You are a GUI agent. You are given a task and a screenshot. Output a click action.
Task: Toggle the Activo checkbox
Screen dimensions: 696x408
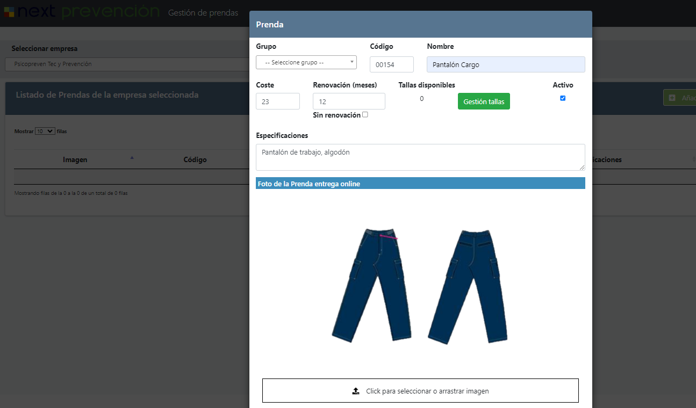click(563, 98)
